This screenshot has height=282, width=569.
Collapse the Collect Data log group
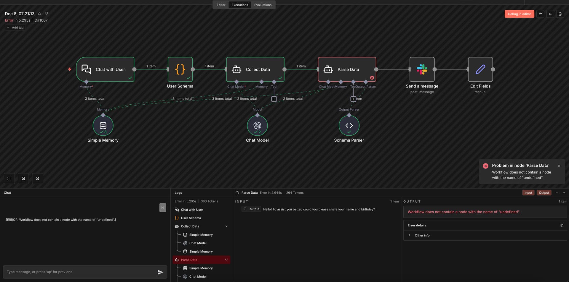[226, 226]
